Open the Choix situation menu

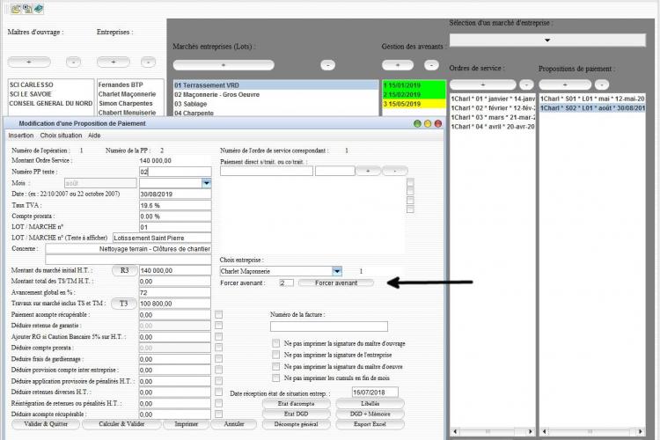61,136
